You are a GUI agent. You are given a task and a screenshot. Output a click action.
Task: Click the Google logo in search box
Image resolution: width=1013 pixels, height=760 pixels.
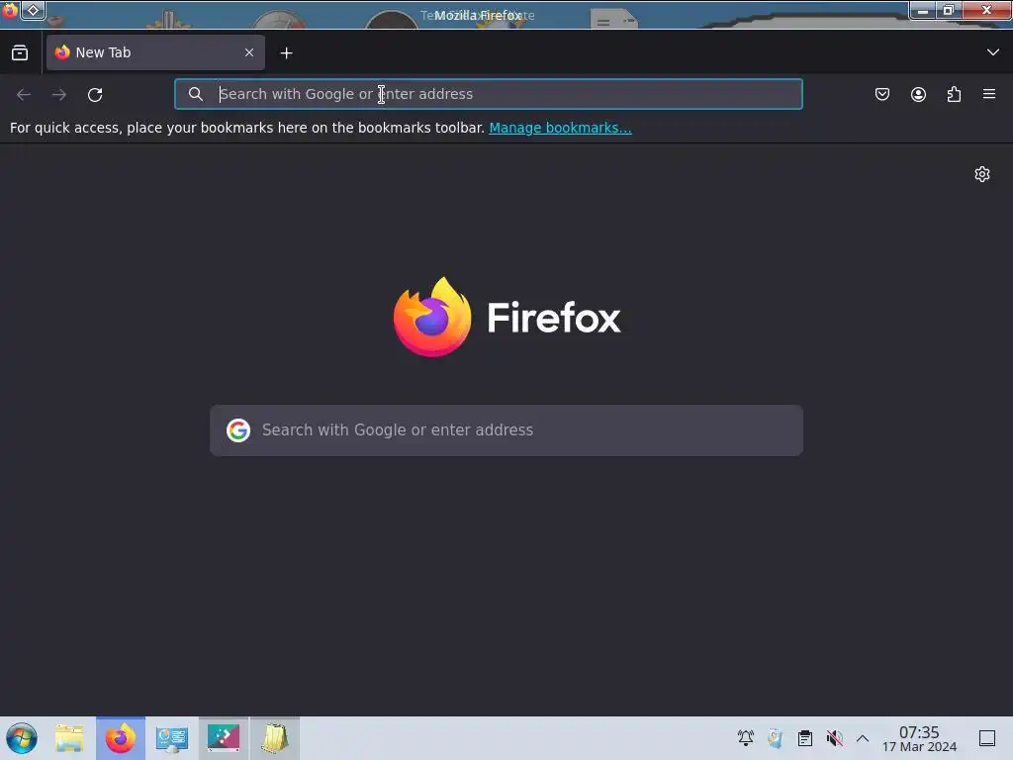pyautogui.click(x=238, y=430)
